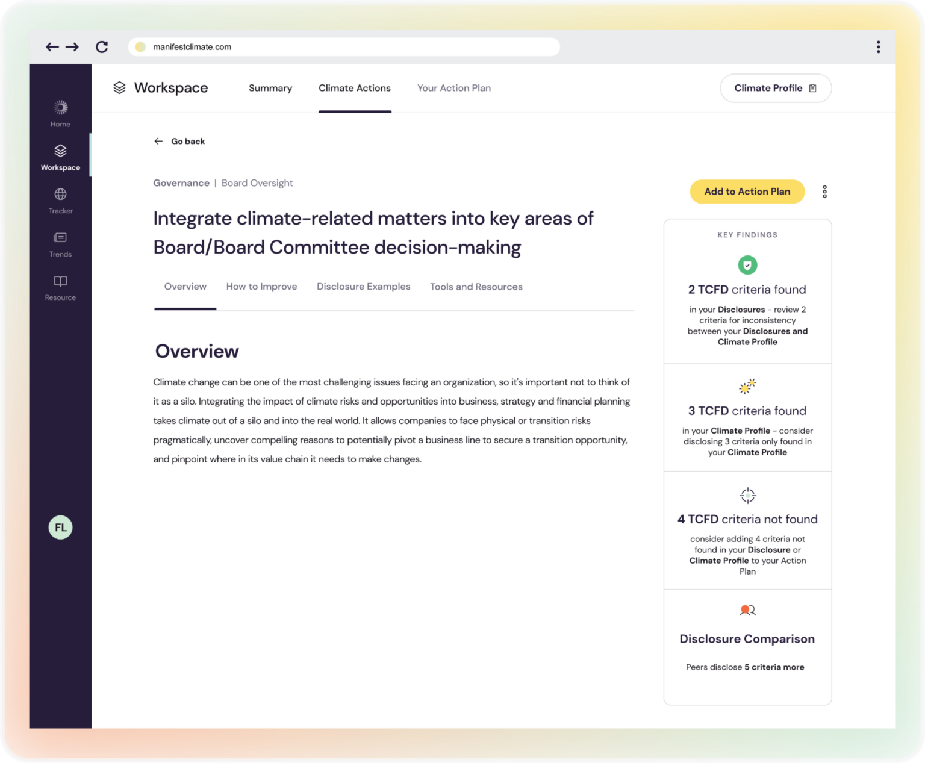
Task: Click the Workspace layers icon in sidebar
Action: (x=60, y=151)
